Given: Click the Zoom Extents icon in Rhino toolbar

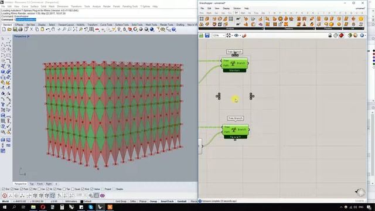Looking at the screenshot, I should click(x=75, y=29).
